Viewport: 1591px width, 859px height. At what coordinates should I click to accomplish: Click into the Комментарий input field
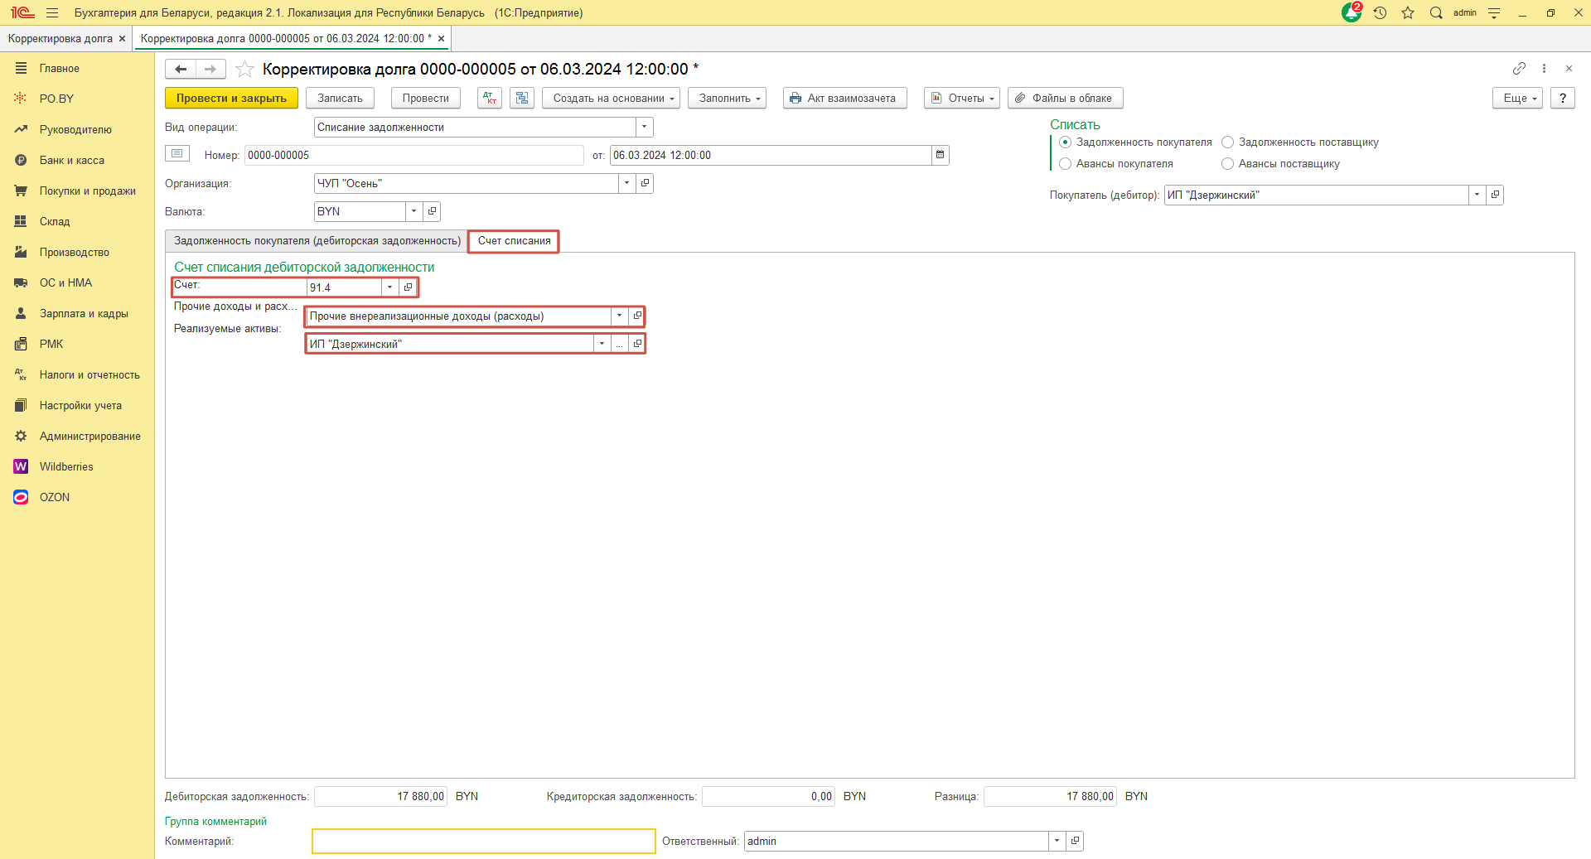tap(484, 841)
